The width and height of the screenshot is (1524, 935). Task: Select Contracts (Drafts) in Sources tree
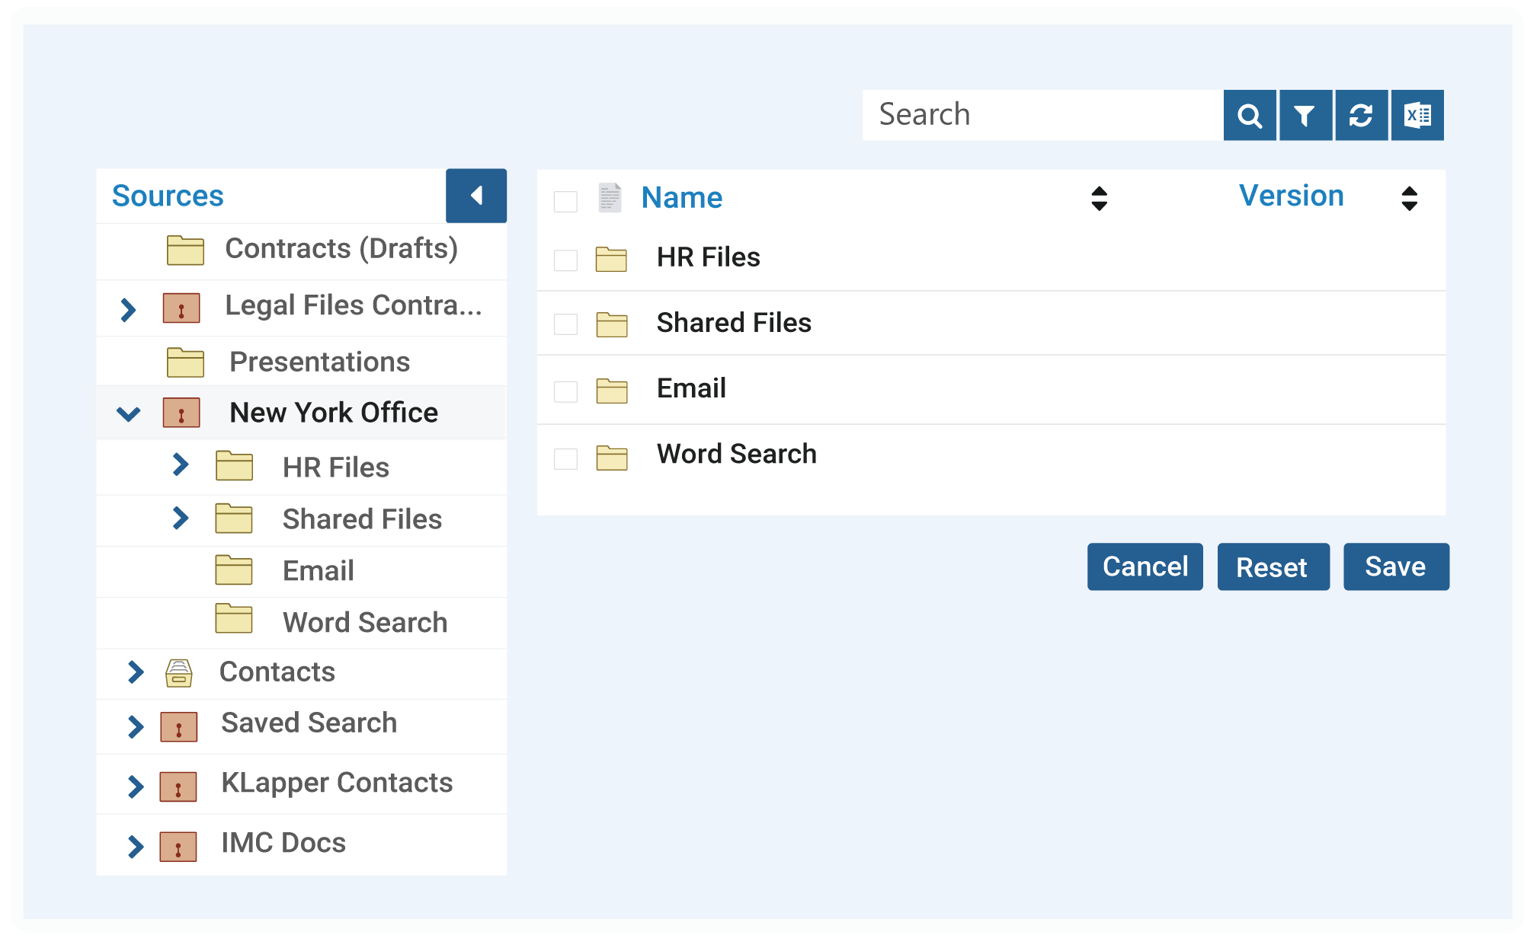click(341, 249)
